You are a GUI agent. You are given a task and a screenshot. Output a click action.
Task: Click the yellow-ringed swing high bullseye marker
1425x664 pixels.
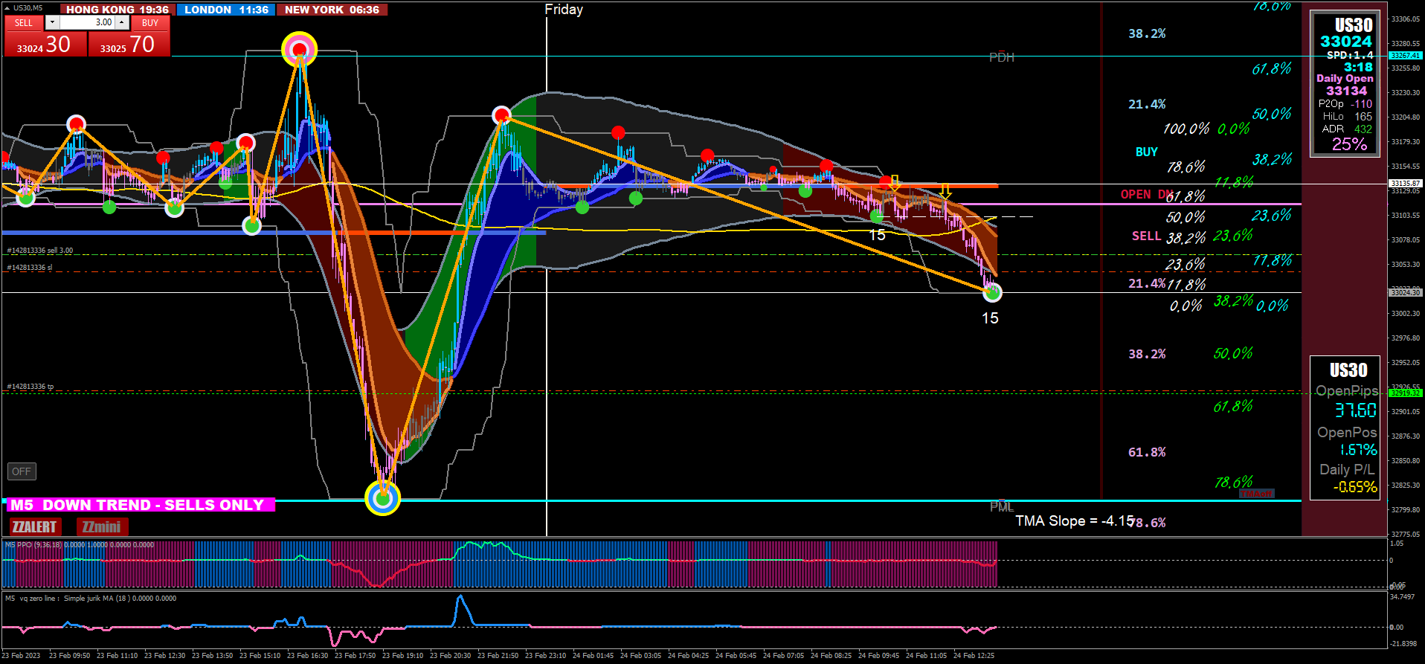[299, 50]
